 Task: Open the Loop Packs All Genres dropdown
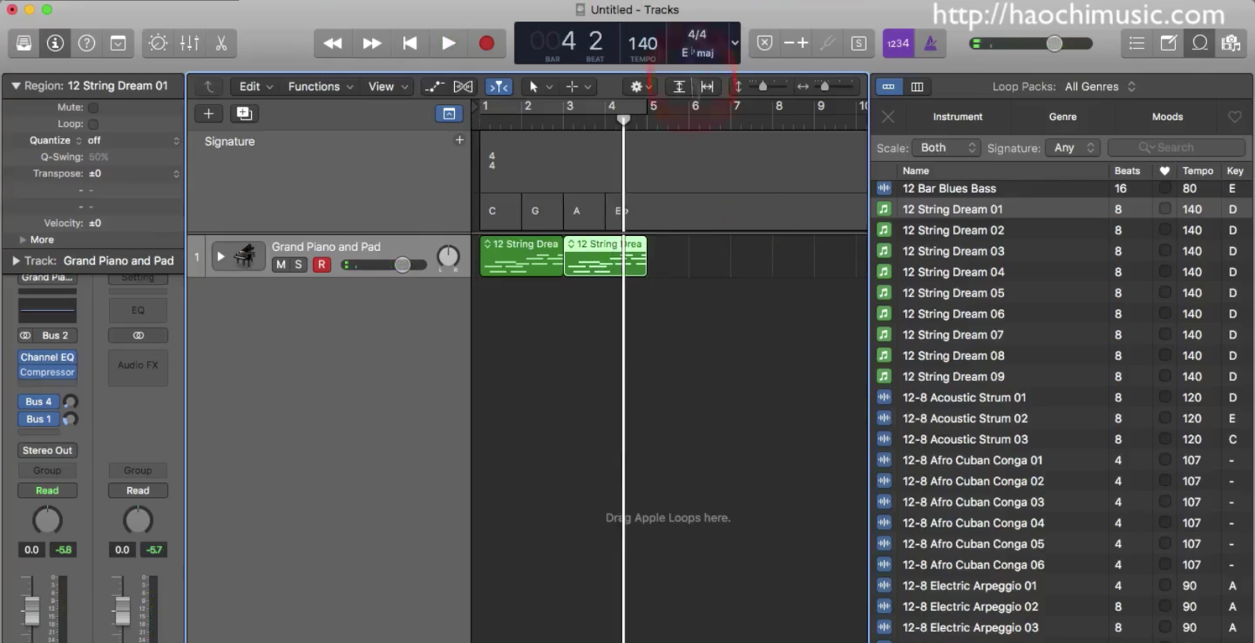pos(1100,86)
